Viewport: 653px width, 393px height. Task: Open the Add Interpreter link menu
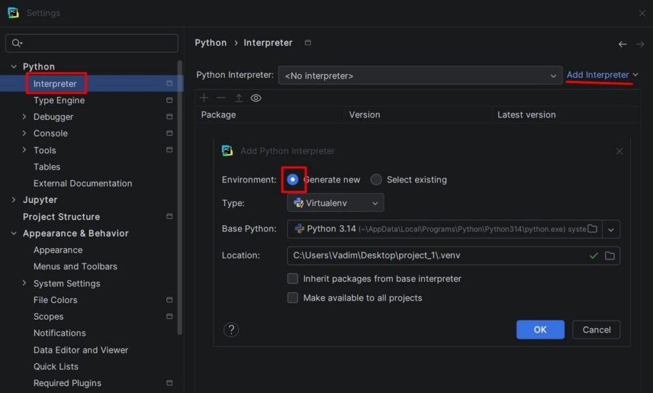602,75
